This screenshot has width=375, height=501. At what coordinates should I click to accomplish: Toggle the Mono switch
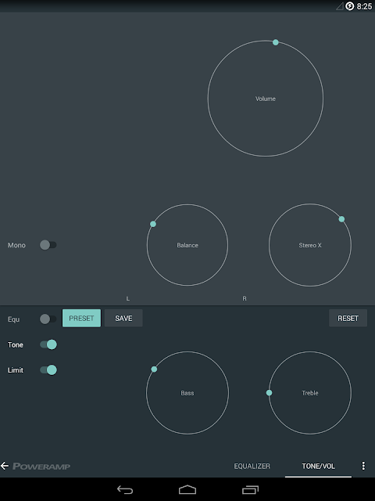click(48, 245)
